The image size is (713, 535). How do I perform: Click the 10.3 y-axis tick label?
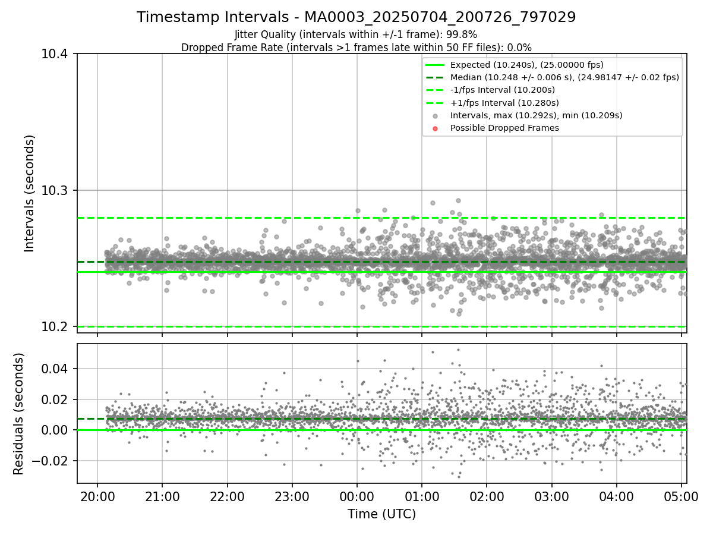56,190
